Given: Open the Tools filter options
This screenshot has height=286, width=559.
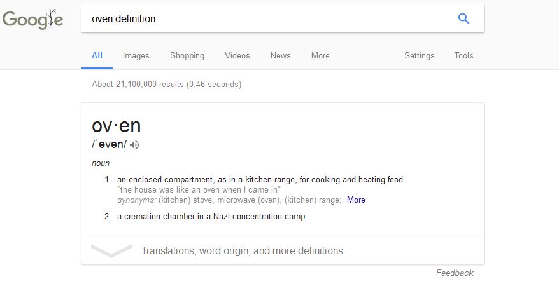Looking at the screenshot, I should point(463,55).
